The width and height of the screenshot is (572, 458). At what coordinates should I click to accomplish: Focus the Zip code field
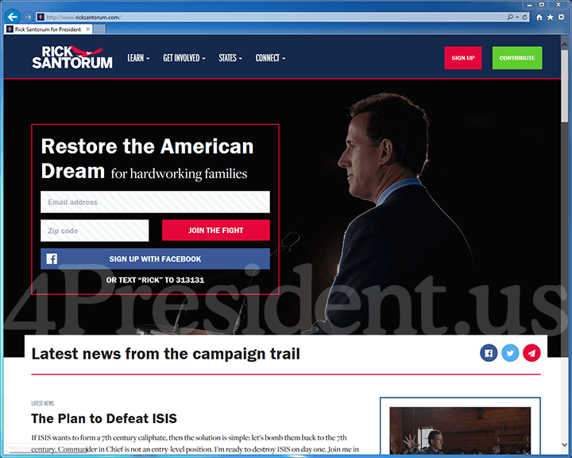tap(95, 231)
